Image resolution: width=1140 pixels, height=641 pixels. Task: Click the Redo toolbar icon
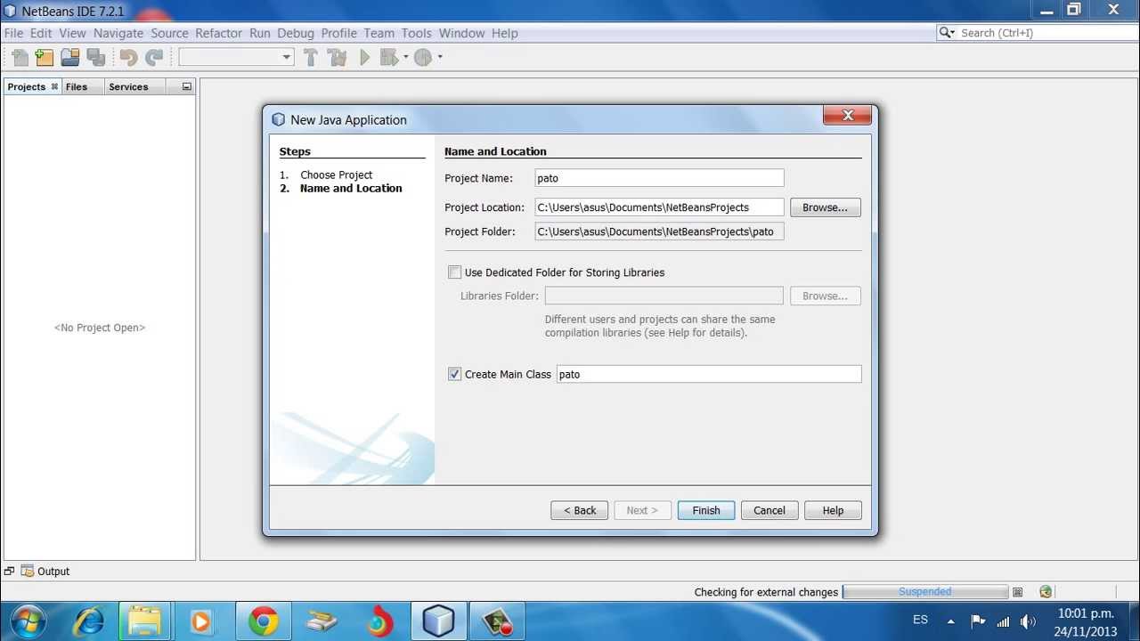tap(154, 57)
